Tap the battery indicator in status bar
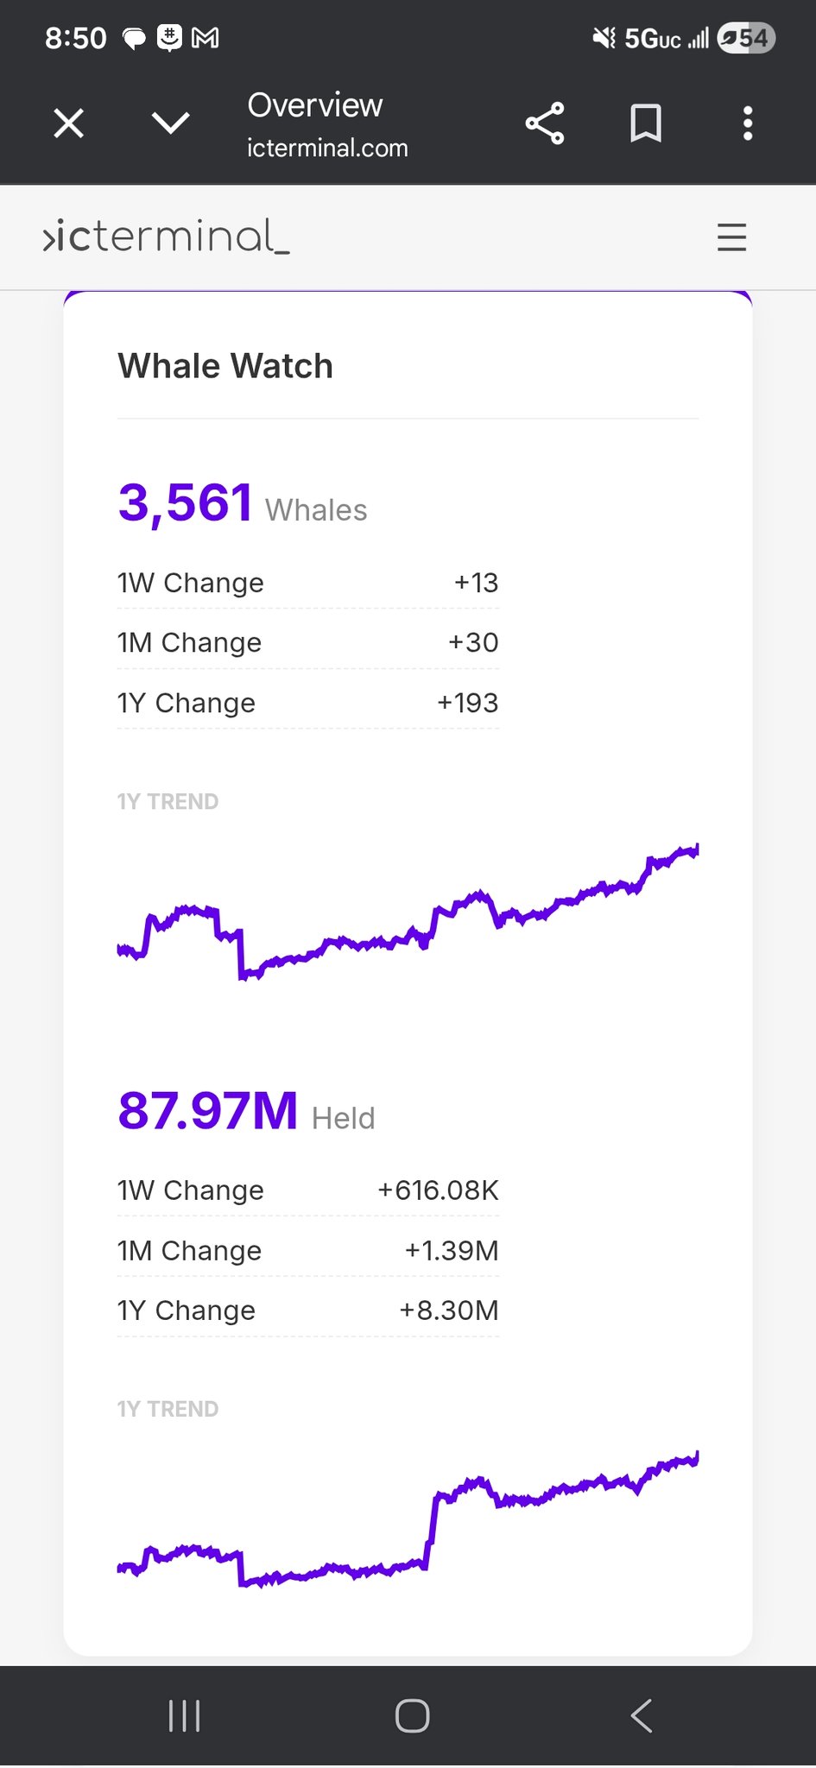 point(747,38)
